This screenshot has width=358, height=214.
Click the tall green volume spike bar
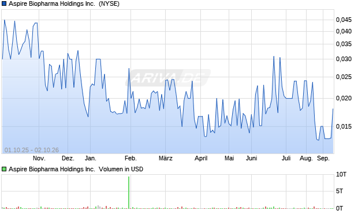(x=129, y=192)
